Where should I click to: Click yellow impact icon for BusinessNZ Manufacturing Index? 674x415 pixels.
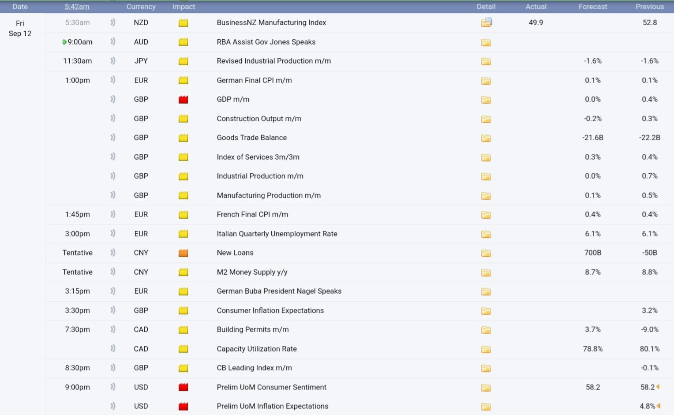183,23
